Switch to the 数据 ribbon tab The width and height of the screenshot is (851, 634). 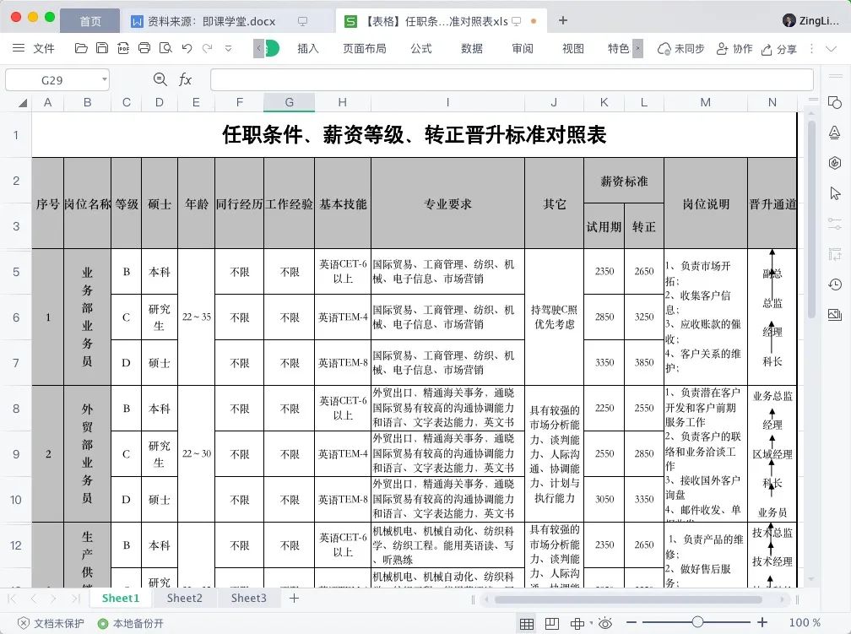click(472, 49)
